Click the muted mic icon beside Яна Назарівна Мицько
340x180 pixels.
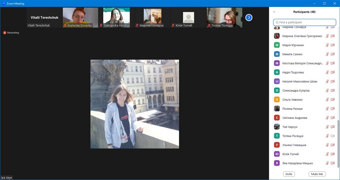[327, 163]
